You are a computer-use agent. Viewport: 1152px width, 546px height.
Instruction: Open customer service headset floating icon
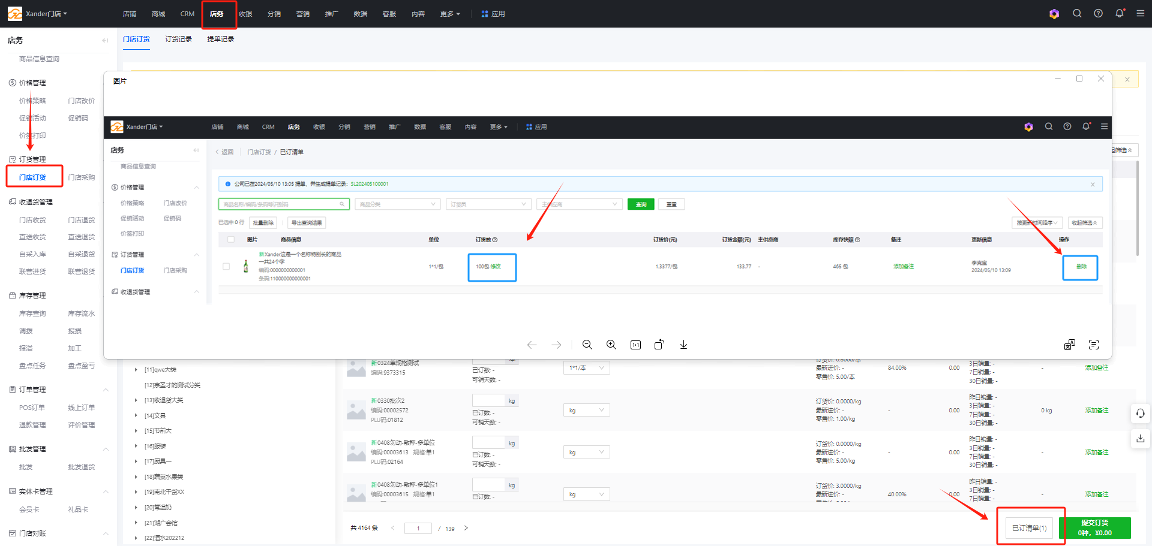(x=1140, y=413)
